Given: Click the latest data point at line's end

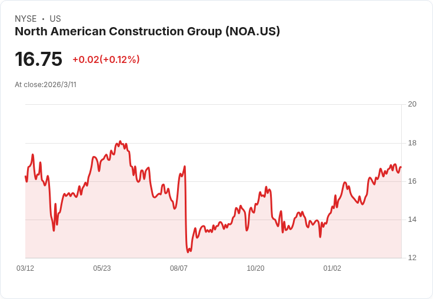Looking at the screenshot, I should tap(401, 167).
